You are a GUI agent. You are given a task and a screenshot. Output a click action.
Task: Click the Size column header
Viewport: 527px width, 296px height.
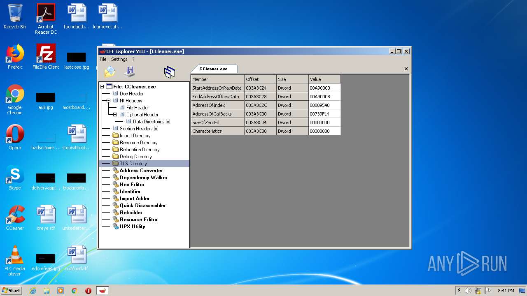click(292, 79)
